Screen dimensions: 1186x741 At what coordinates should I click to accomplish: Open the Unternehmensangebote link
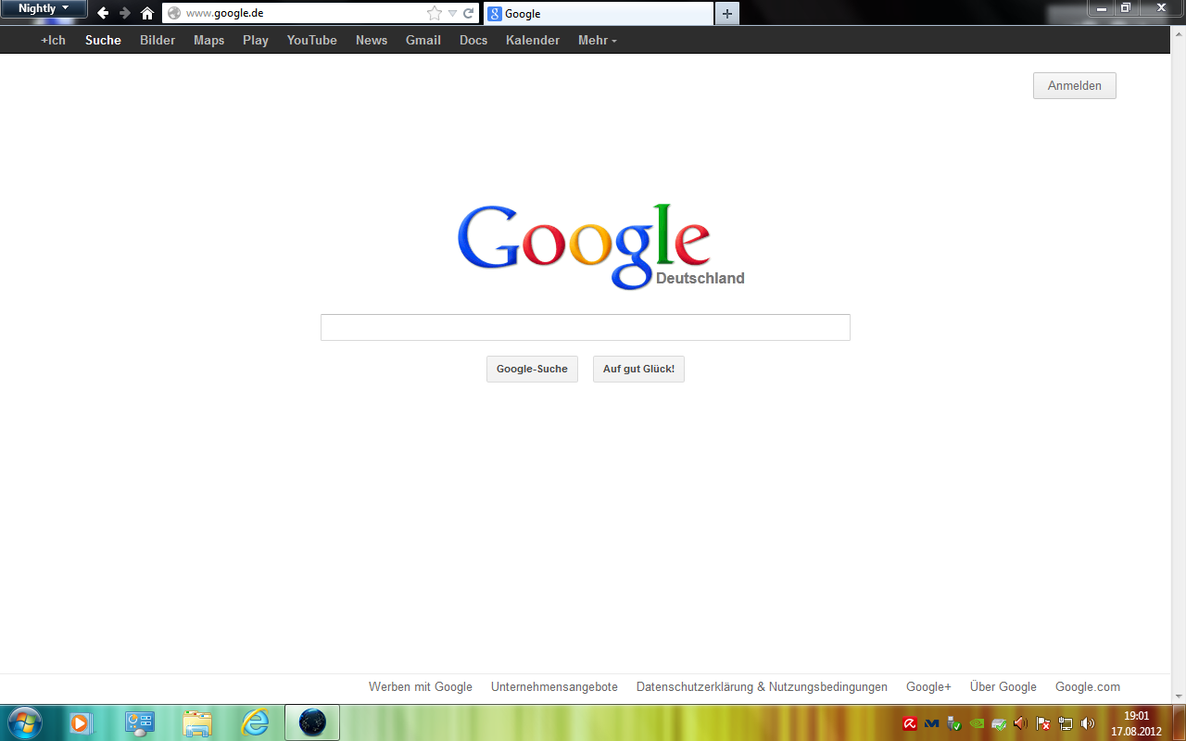pyautogui.click(x=554, y=686)
